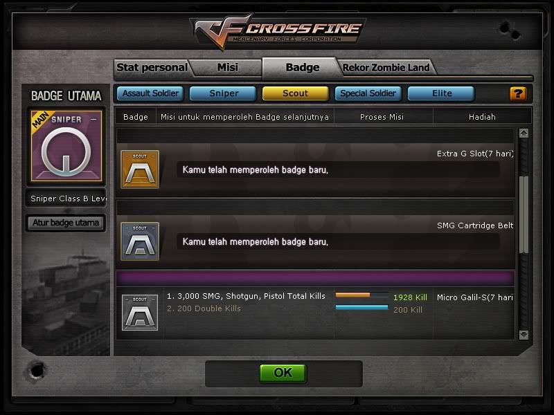This screenshot has width=554, height=415.
Task: Select the Special Soldier badge category
Action: pyautogui.click(x=368, y=93)
